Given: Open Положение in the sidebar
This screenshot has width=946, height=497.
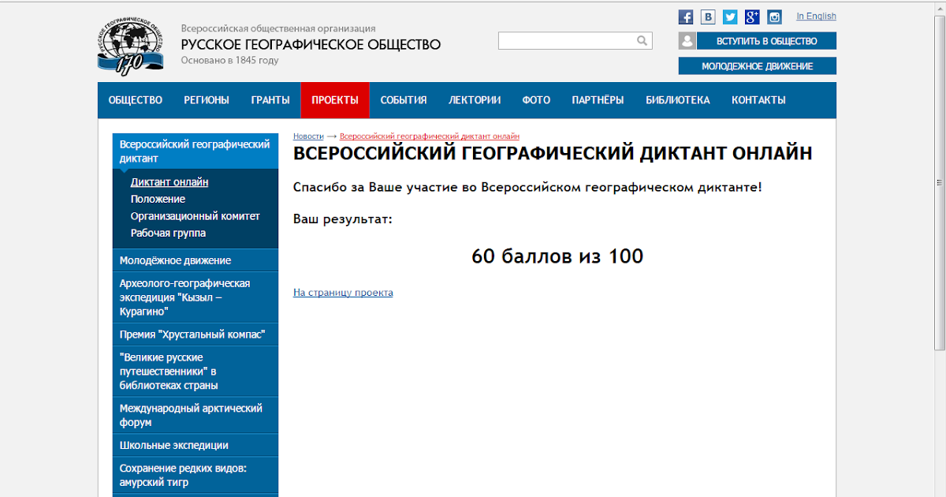Looking at the screenshot, I should click(158, 200).
